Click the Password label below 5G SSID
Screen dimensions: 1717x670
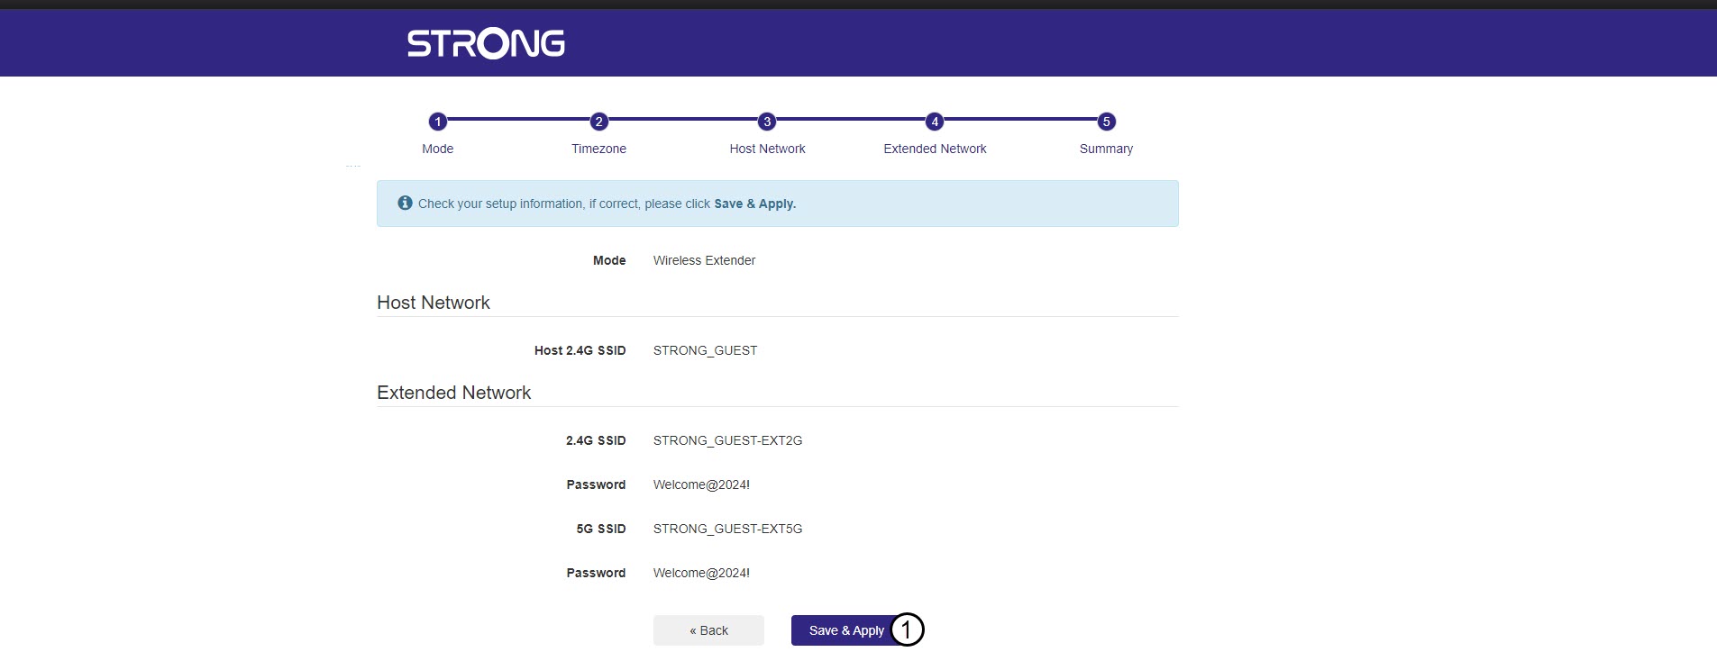[596, 573]
